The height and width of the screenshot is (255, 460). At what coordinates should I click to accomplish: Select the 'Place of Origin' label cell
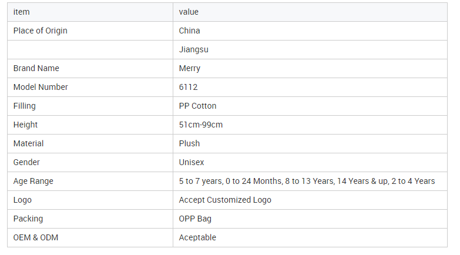tap(90, 31)
